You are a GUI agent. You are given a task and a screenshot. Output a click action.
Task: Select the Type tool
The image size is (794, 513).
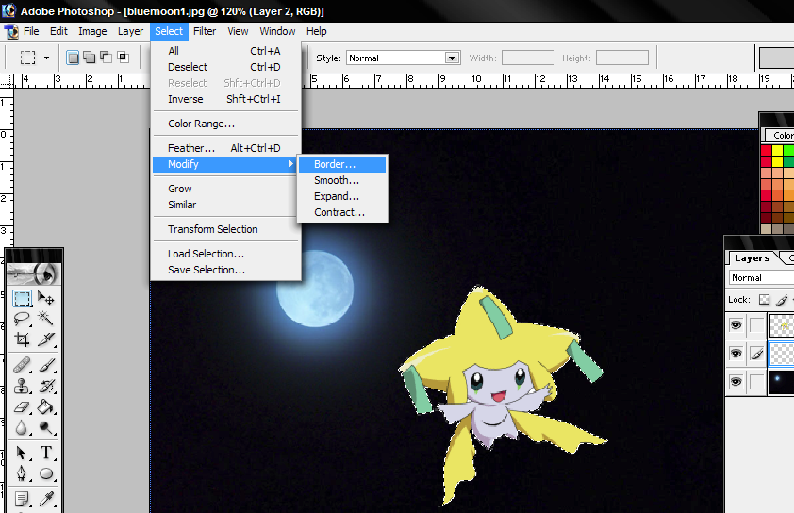point(46,453)
